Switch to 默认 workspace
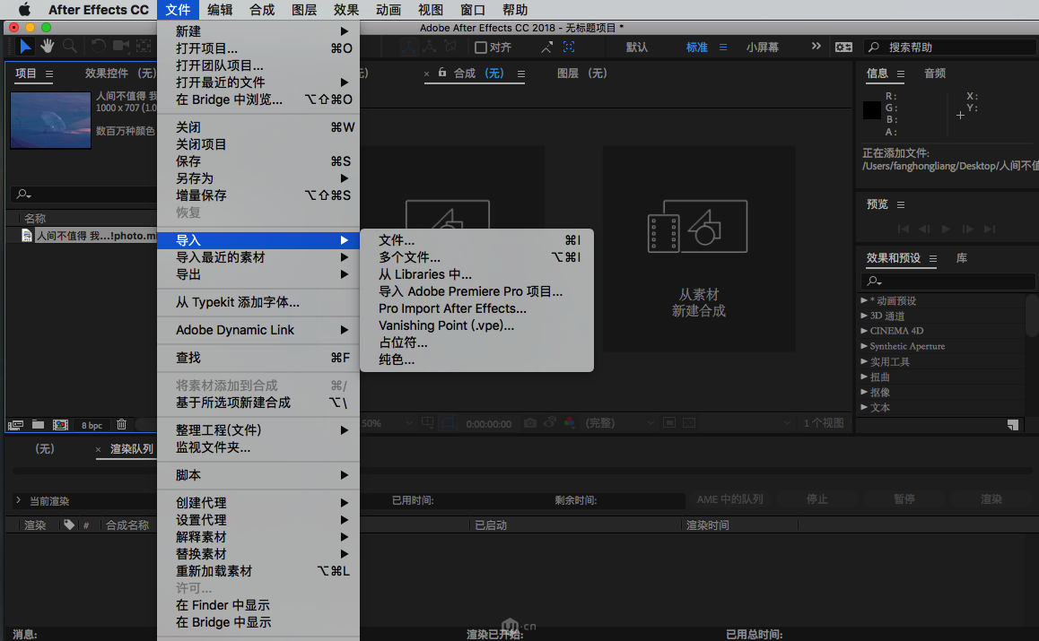Viewport: 1039px width, 641px height. (x=637, y=47)
